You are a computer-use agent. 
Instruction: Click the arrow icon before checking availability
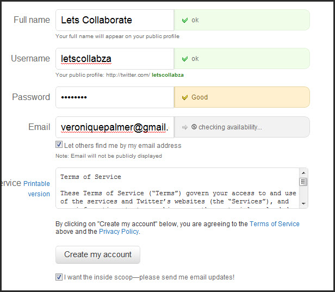pos(185,127)
